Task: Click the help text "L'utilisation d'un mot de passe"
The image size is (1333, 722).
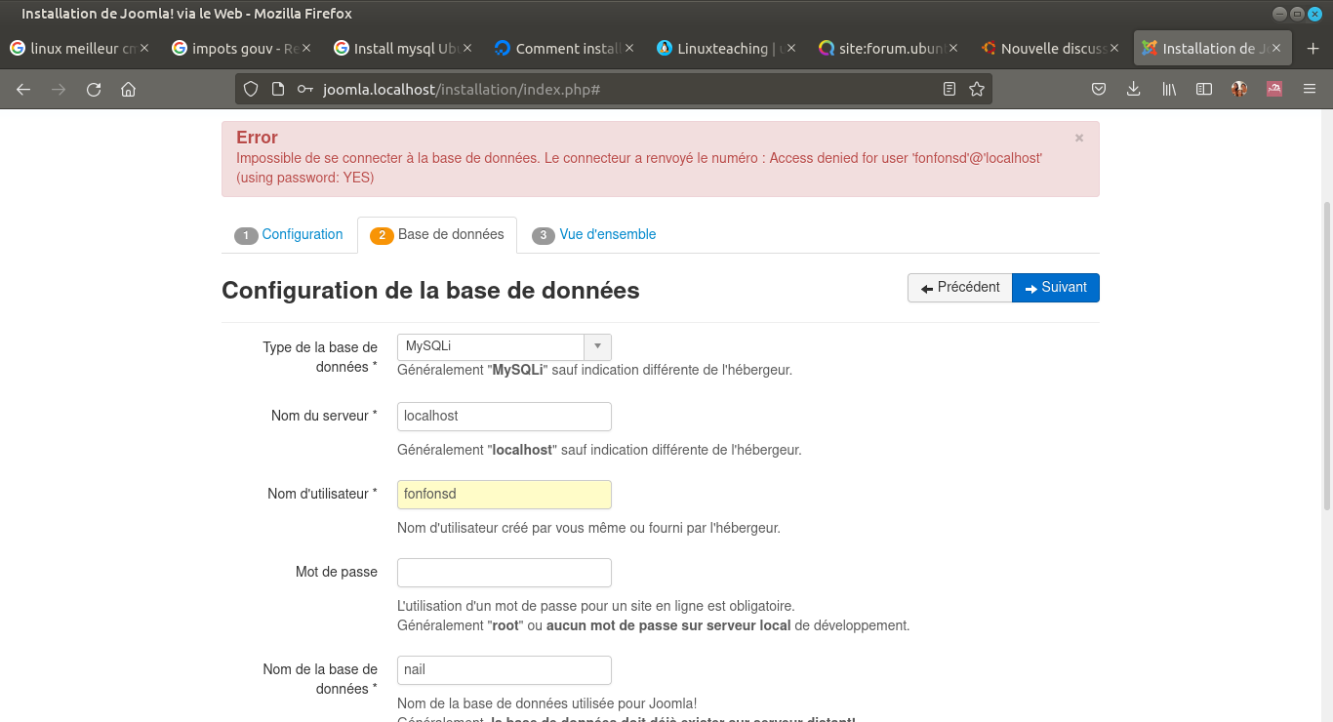Action: click(596, 607)
